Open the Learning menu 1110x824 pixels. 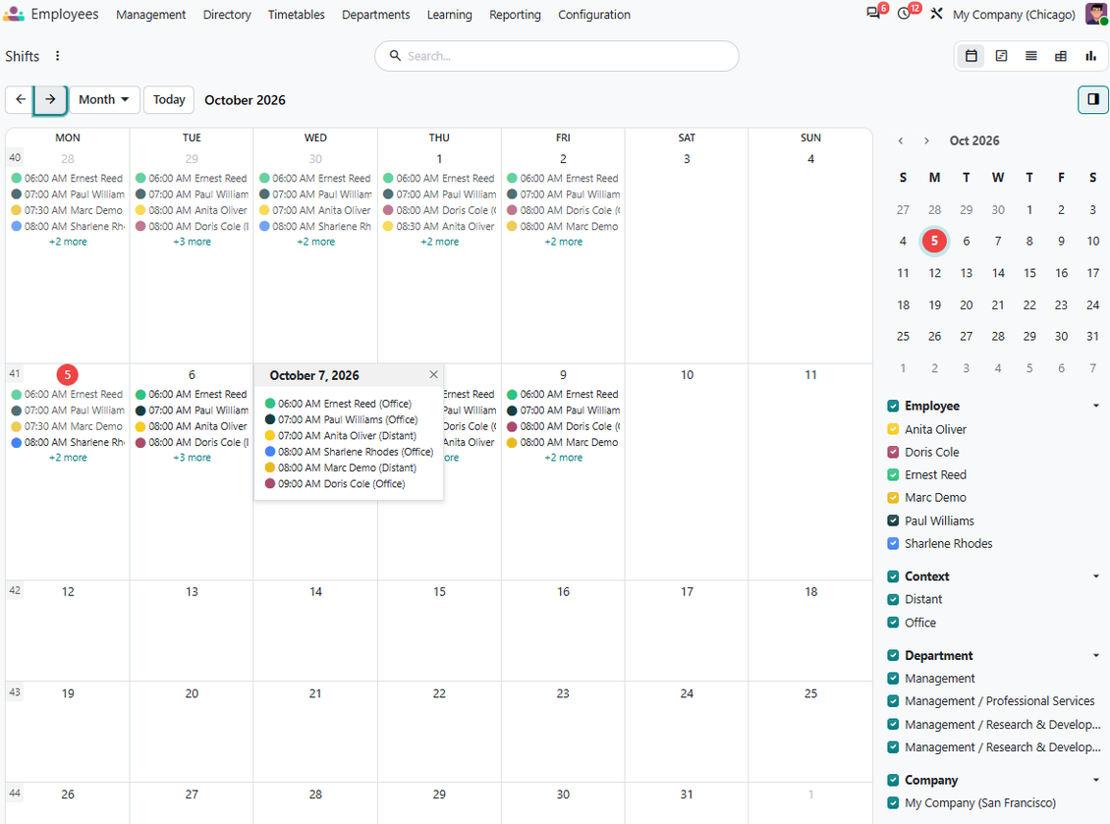pos(450,14)
